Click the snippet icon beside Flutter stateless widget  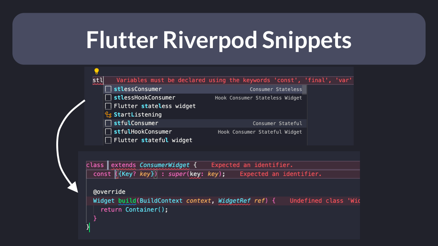[108, 106]
